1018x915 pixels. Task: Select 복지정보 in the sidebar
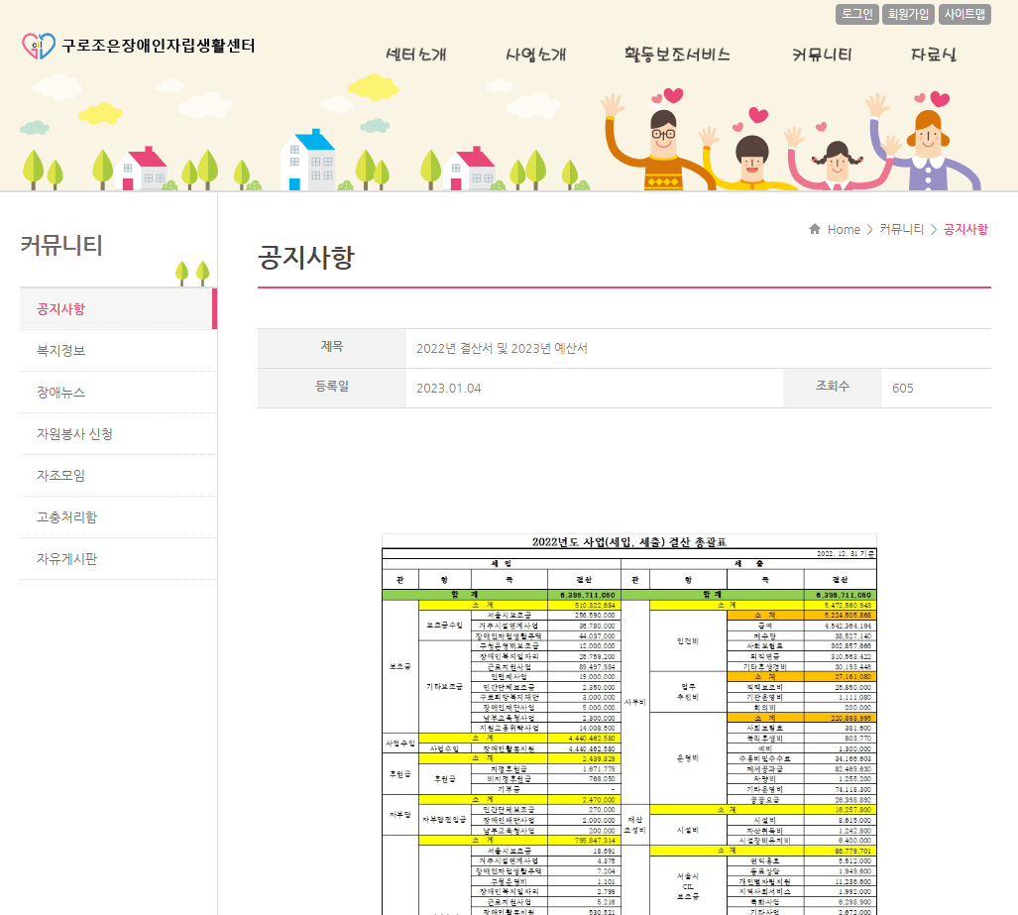pyautogui.click(x=61, y=351)
